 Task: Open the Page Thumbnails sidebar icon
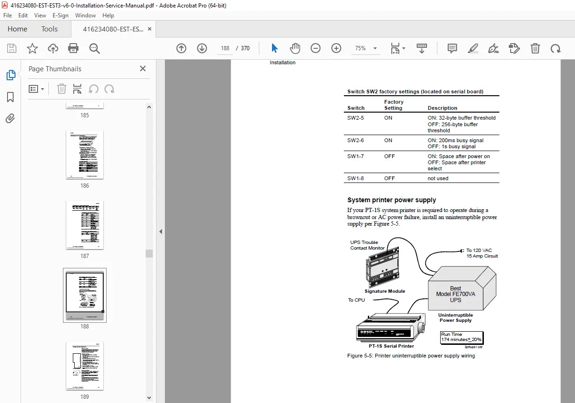10,75
